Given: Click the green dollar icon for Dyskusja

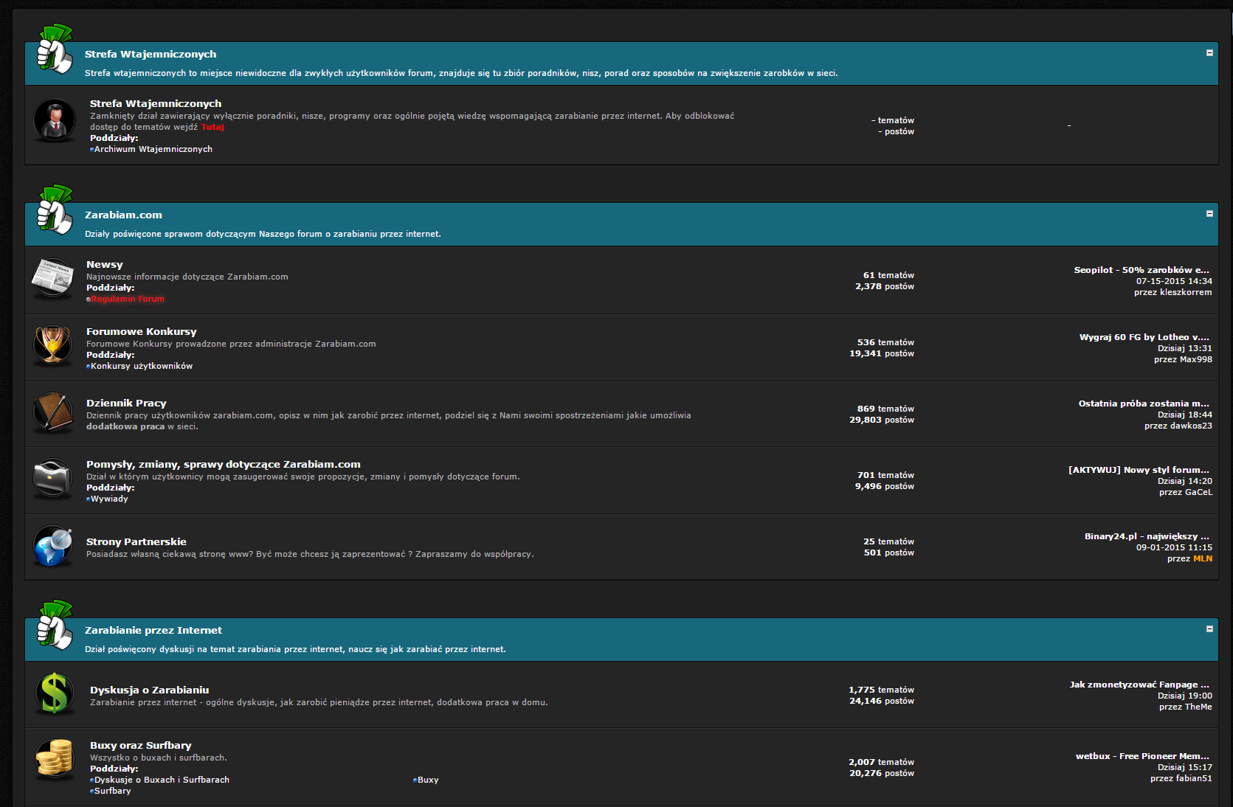Looking at the screenshot, I should [x=55, y=693].
